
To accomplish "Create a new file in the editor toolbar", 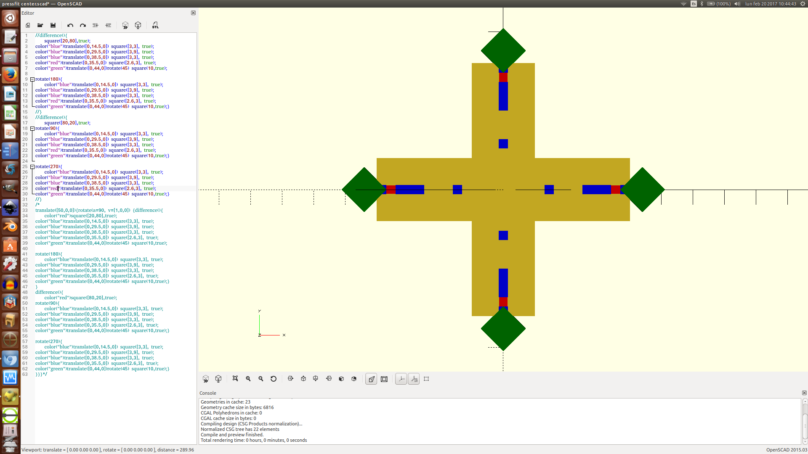I will point(28,25).
